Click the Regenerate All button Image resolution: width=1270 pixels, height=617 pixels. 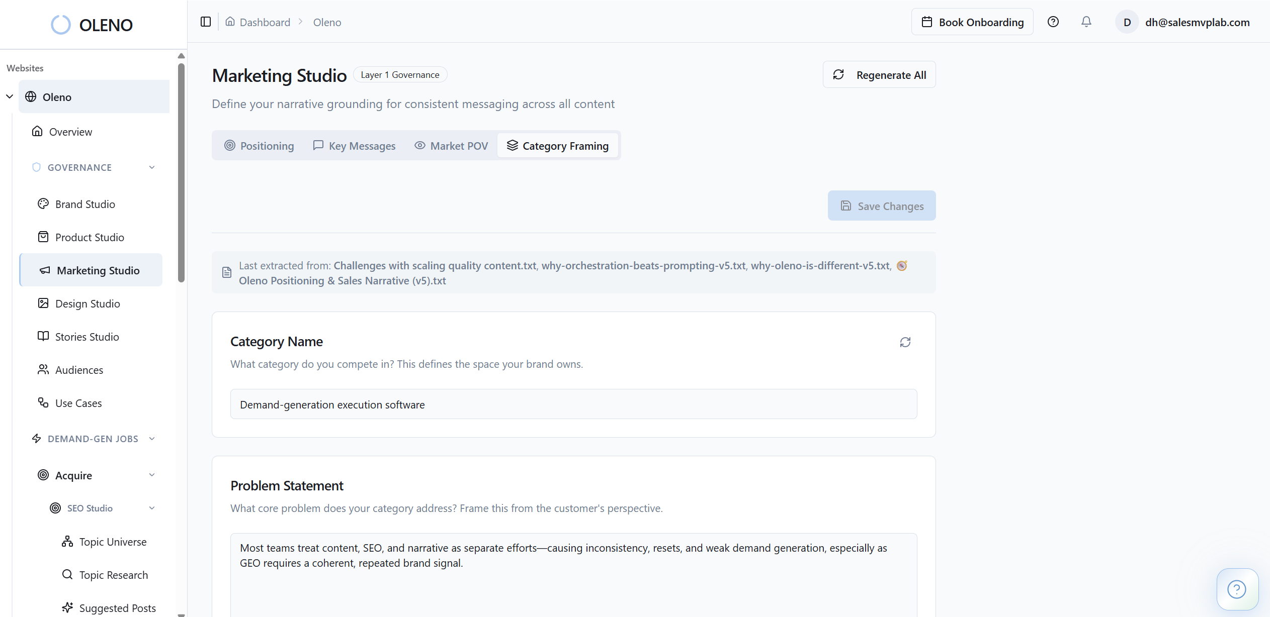(x=879, y=75)
